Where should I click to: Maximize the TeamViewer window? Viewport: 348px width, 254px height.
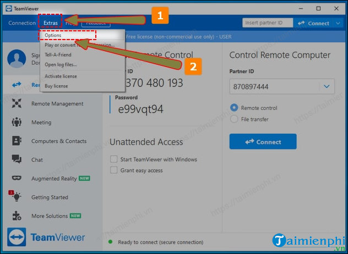(x=318, y=8)
